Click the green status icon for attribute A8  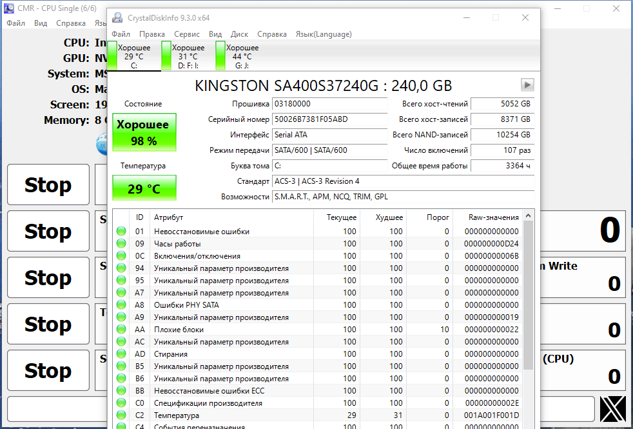(121, 304)
